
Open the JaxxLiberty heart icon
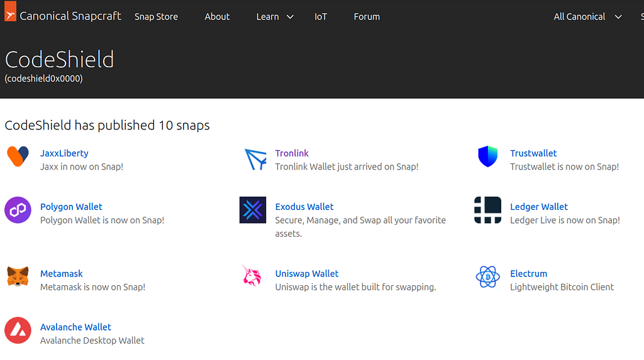click(x=18, y=156)
